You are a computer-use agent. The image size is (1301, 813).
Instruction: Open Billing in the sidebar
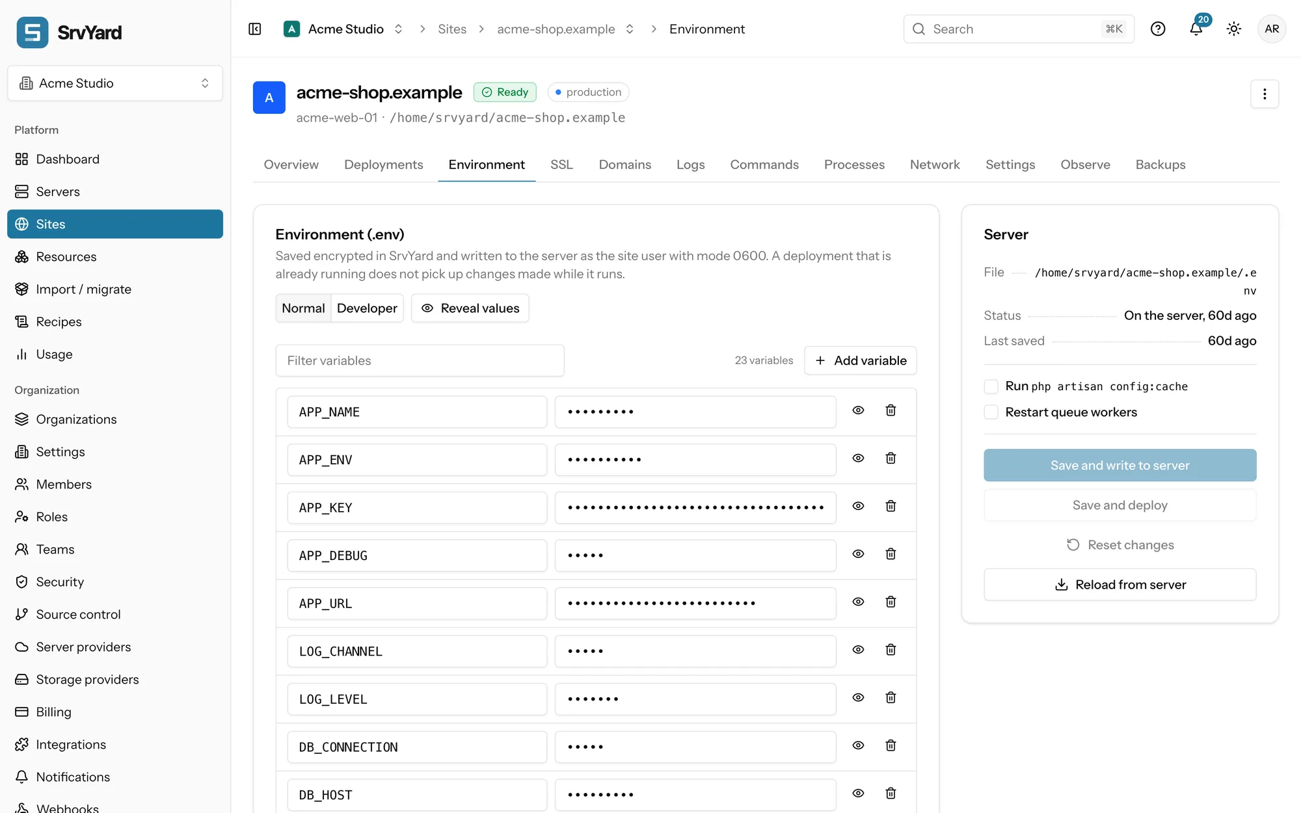point(115,712)
